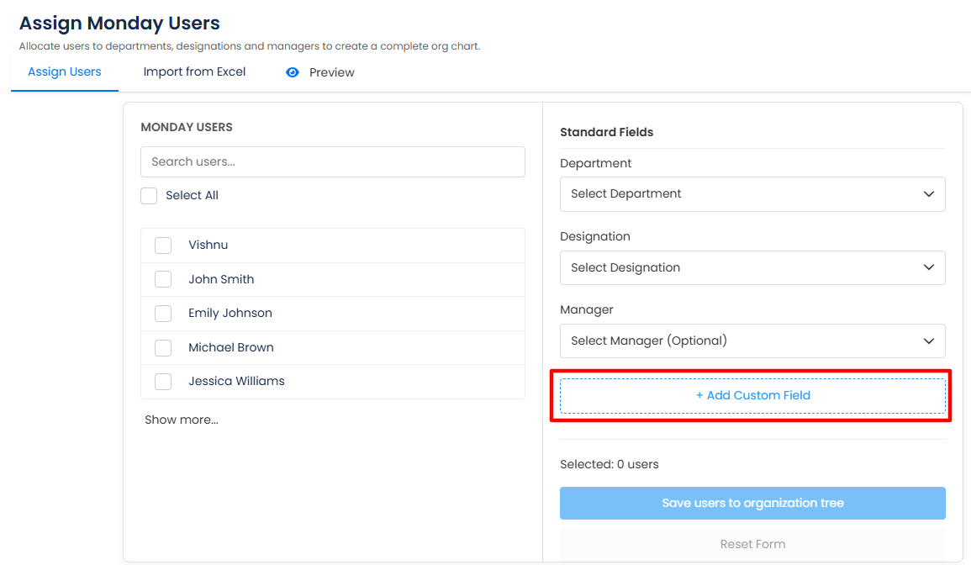Viewport: 971px width, 565px height.
Task: Expand the Select Designation dropdown
Action: coord(752,267)
